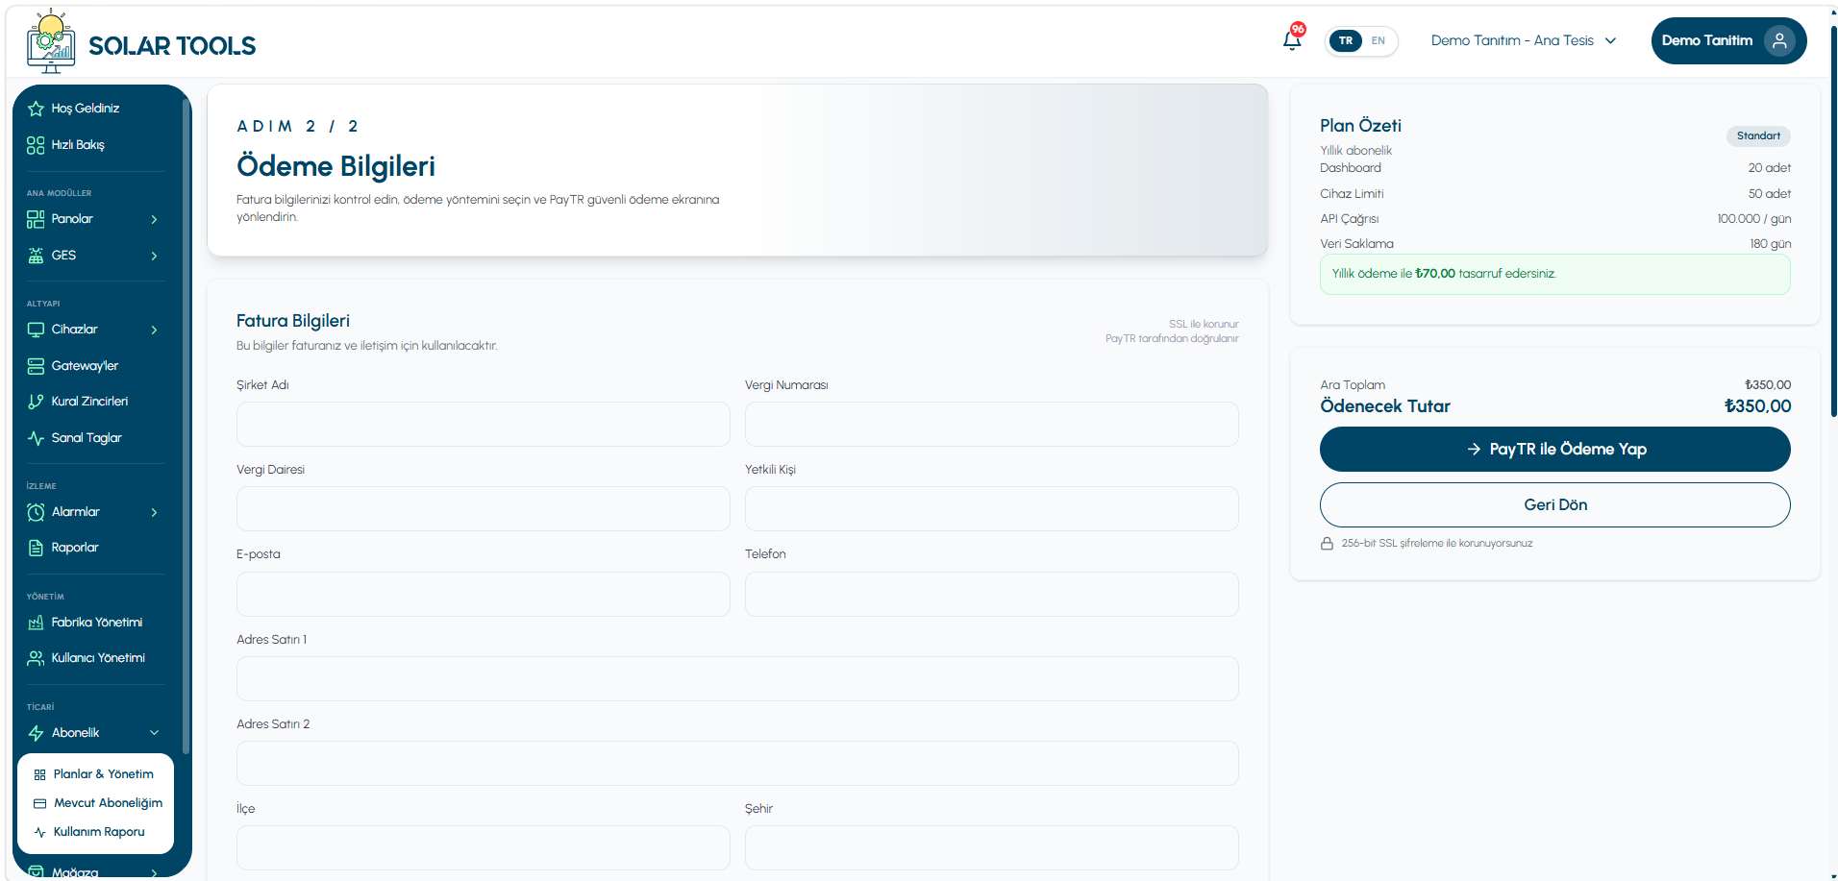Click the Şirket Adı input field

pyautogui.click(x=483, y=424)
